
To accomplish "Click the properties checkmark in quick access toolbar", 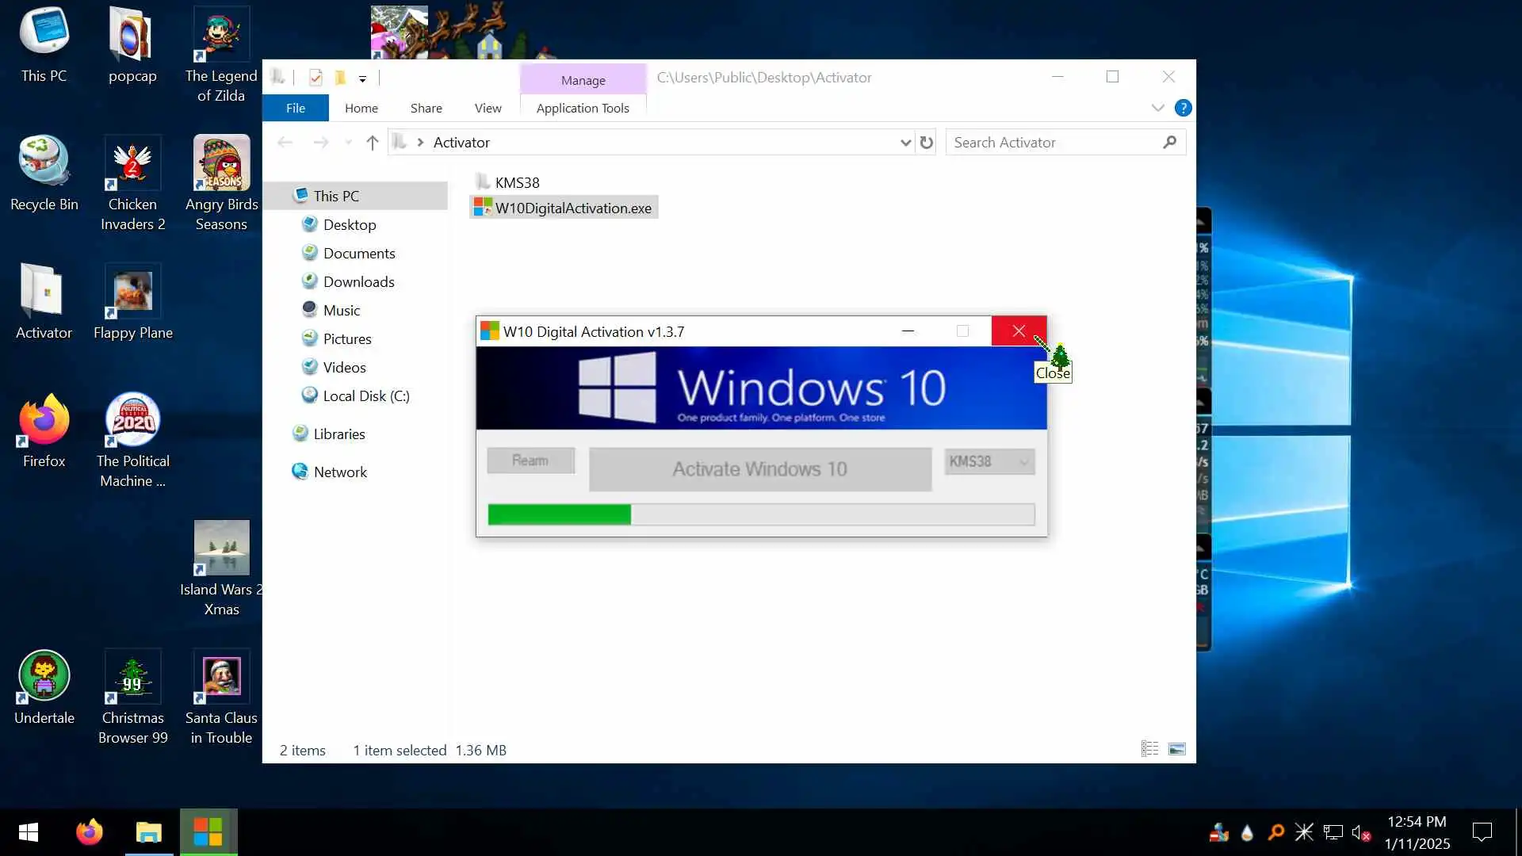I will (315, 78).
